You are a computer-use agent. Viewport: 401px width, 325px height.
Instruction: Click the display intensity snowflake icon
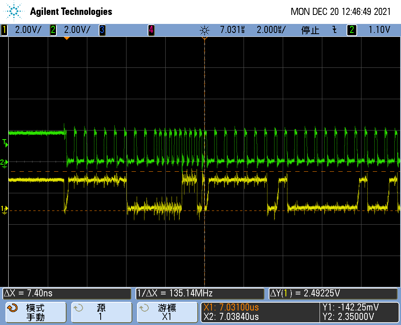pos(204,30)
